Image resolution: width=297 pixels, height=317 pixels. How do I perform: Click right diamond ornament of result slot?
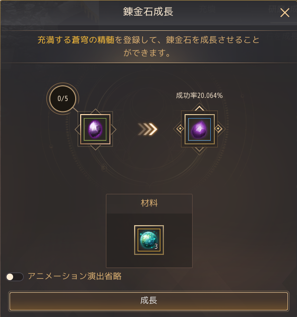[x=218, y=128]
